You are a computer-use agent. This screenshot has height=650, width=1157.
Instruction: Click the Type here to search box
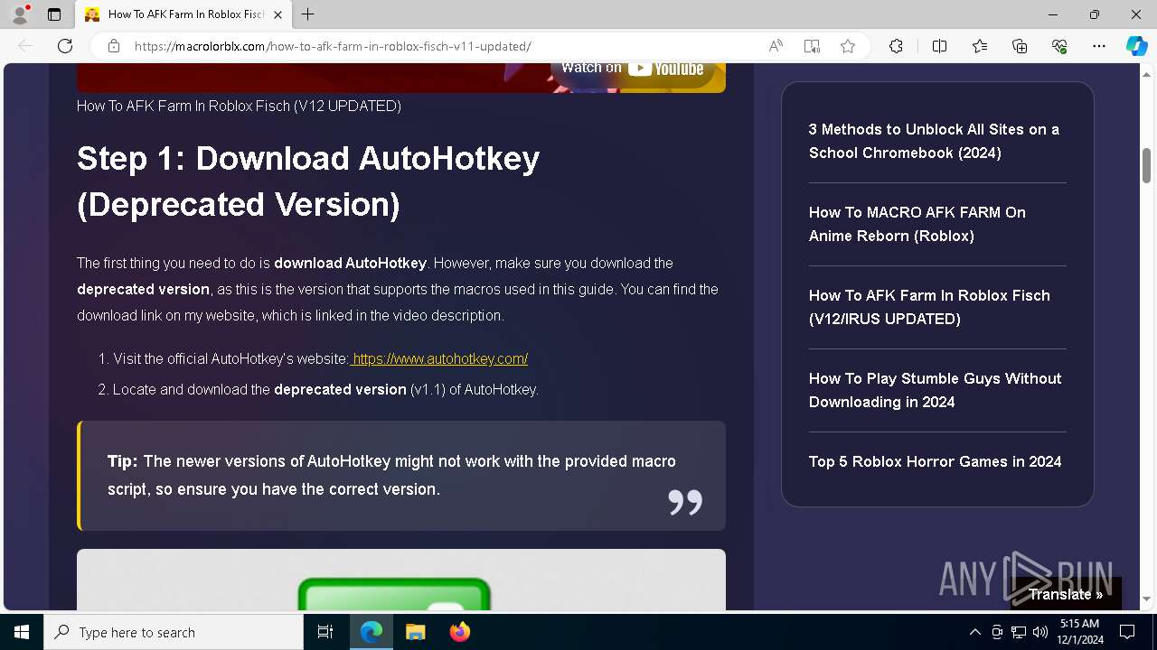pyautogui.click(x=174, y=632)
